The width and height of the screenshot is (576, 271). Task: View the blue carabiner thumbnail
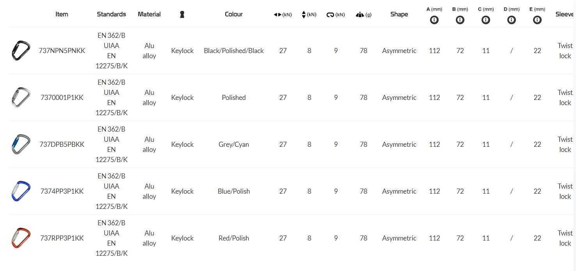pos(21,191)
